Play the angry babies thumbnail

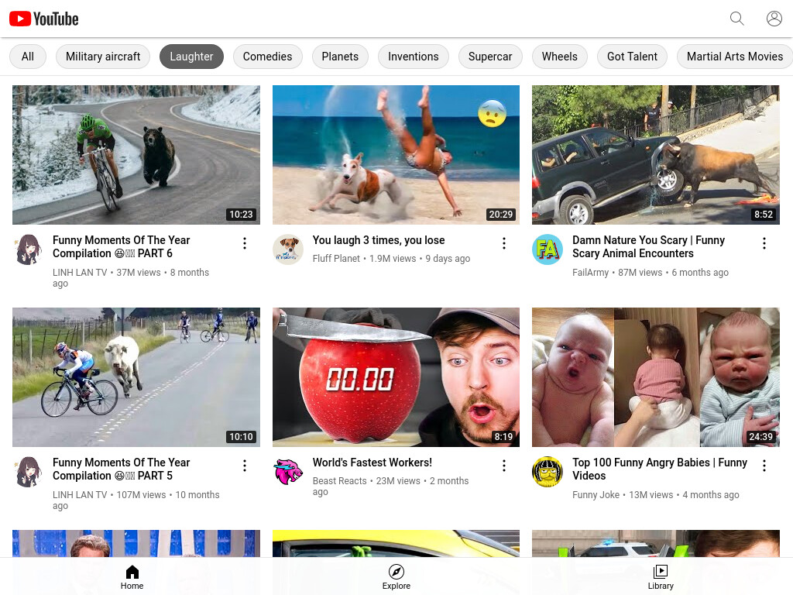tap(655, 377)
